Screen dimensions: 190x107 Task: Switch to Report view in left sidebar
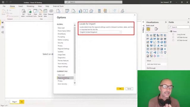3,23
